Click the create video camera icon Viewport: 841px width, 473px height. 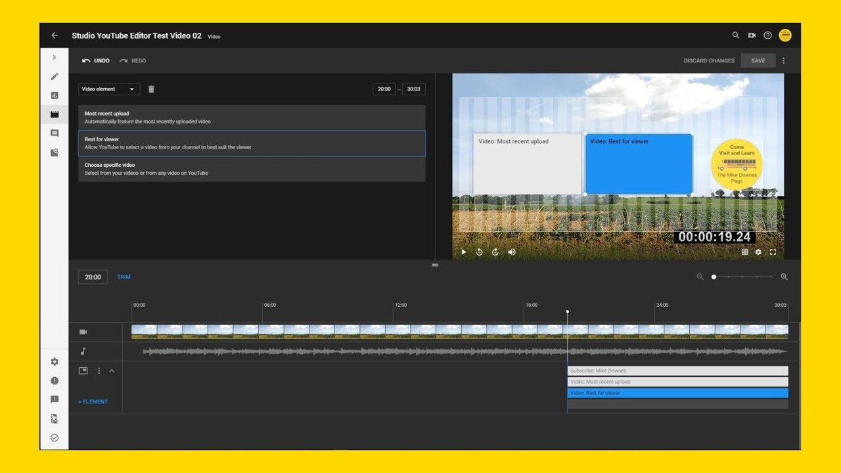pyautogui.click(x=752, y=35)
